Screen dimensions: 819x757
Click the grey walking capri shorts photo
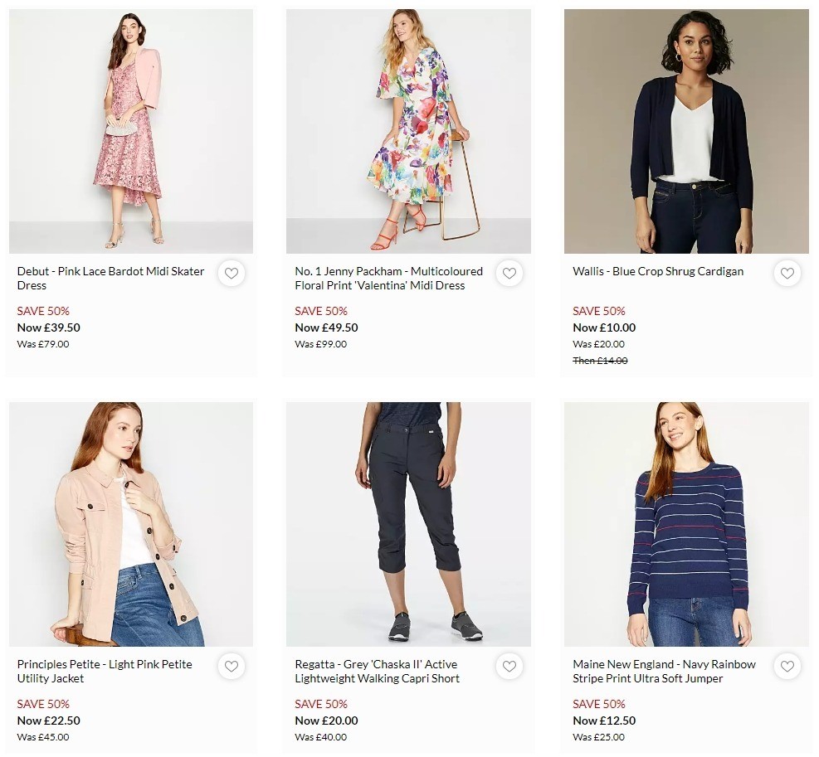pos(408,523)
